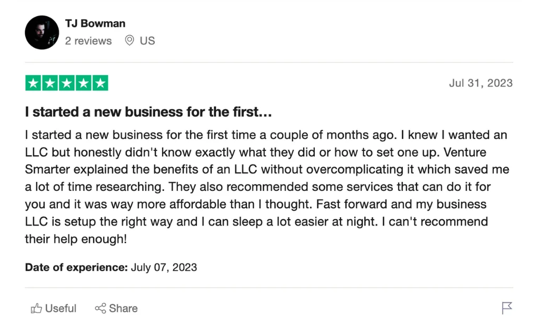Viewport: 539px width, 326px height.
Task: Click the flag icon to report review
Action: pos(507,309)
